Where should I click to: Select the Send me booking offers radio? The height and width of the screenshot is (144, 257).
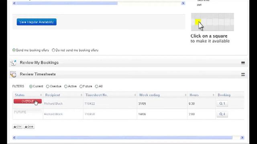pyautogui.click(x=14, y=50)
